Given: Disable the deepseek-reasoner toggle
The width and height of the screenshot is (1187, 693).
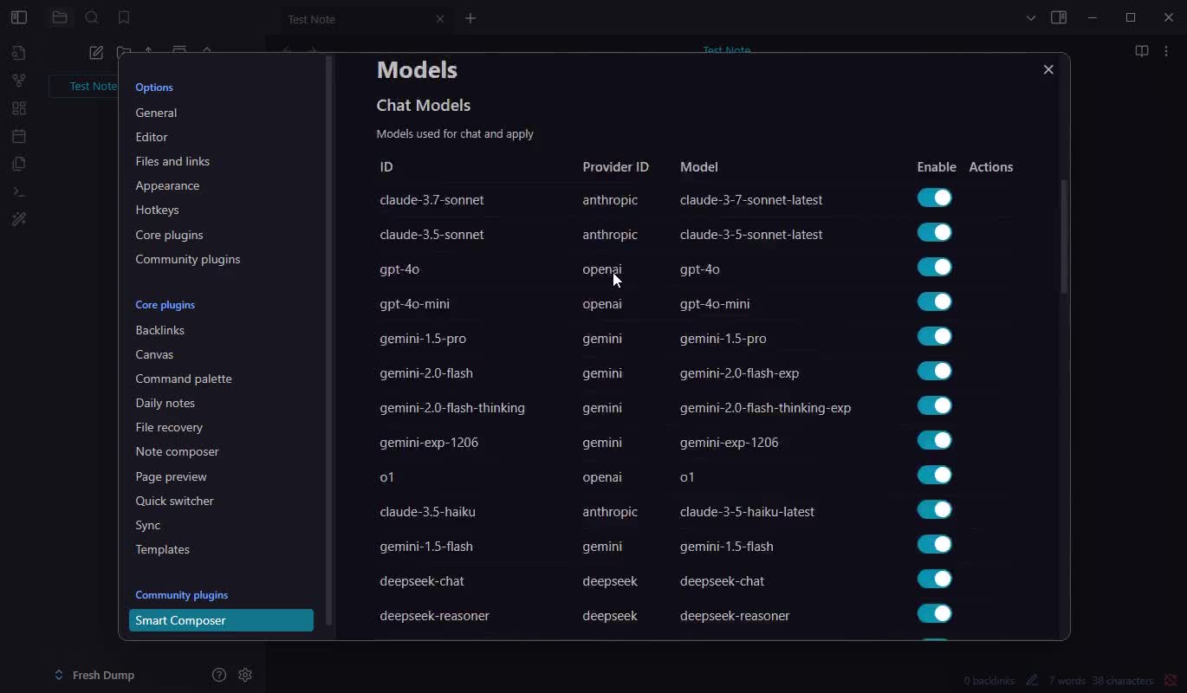Looking at the screenshot, I should [x=934, y=613].
